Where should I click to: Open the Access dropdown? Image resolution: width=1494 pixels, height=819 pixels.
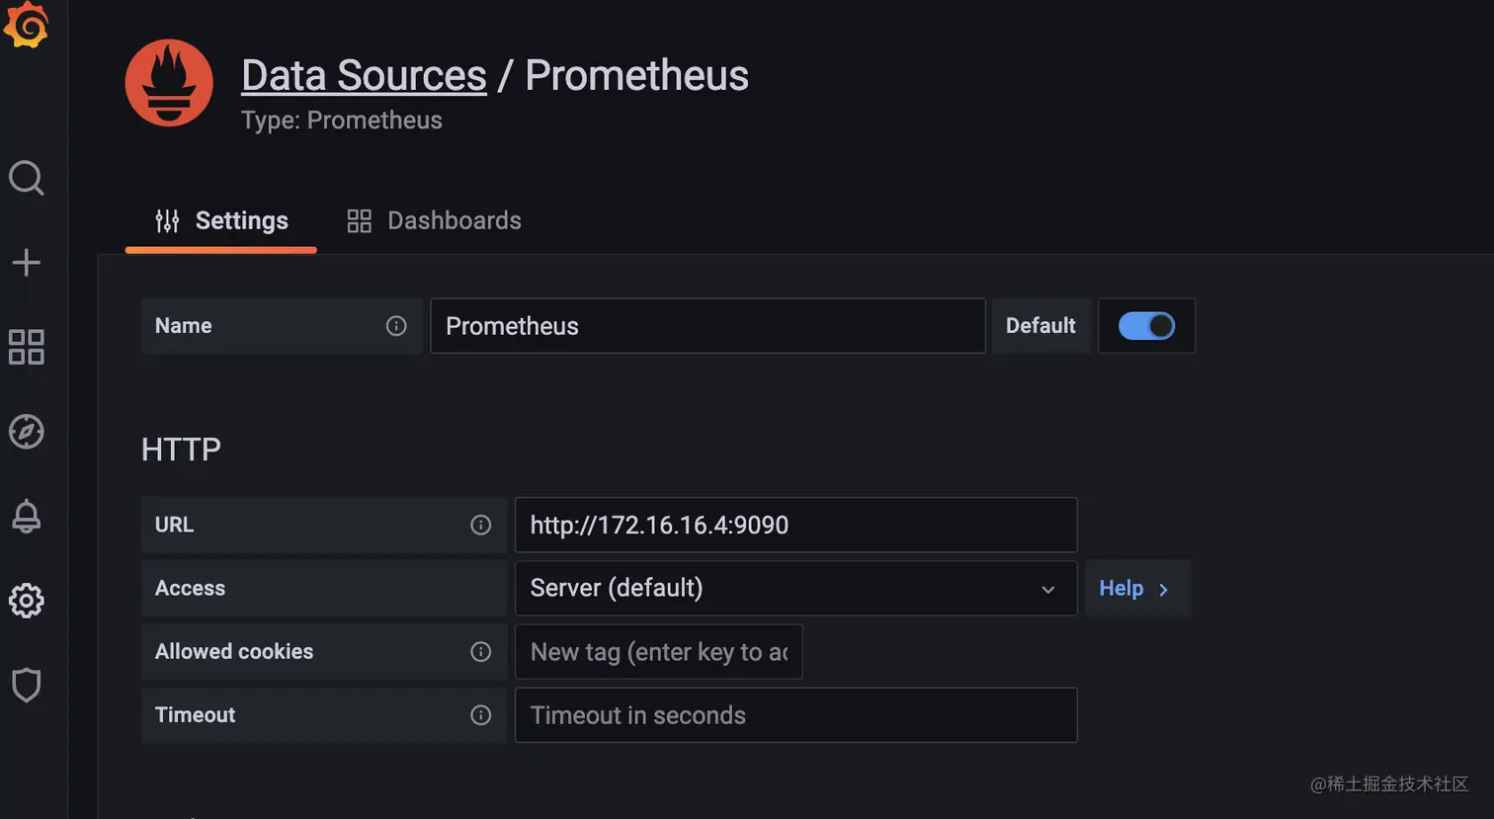[x=795, y=588]
